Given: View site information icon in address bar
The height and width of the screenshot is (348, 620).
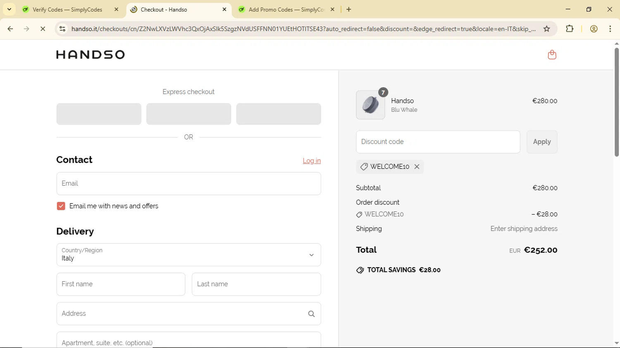Looking at the screenshot, I should [62, 29].
